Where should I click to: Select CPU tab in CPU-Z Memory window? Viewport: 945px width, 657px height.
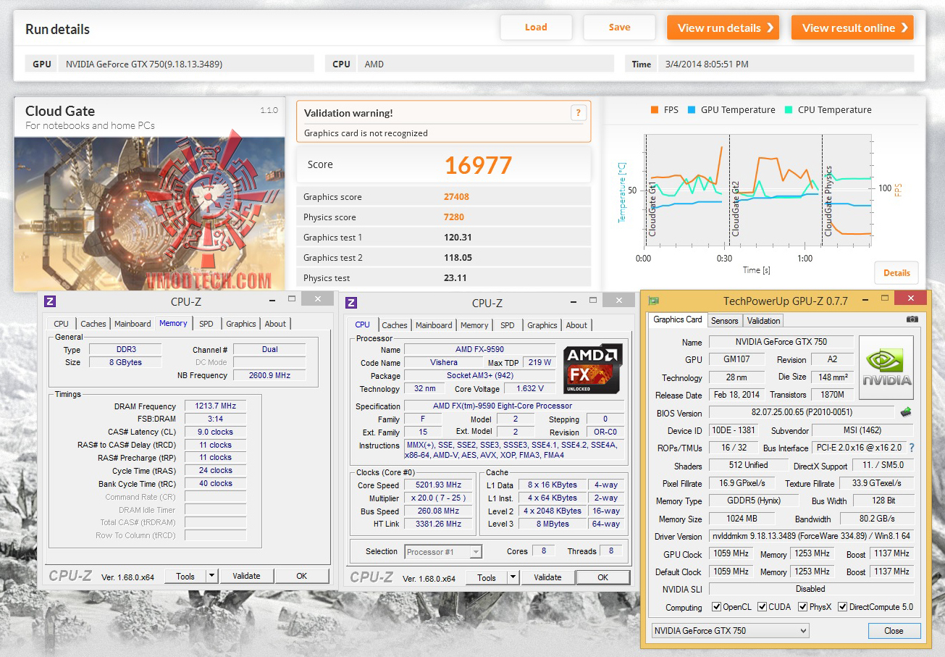click(x=62, y=324)
